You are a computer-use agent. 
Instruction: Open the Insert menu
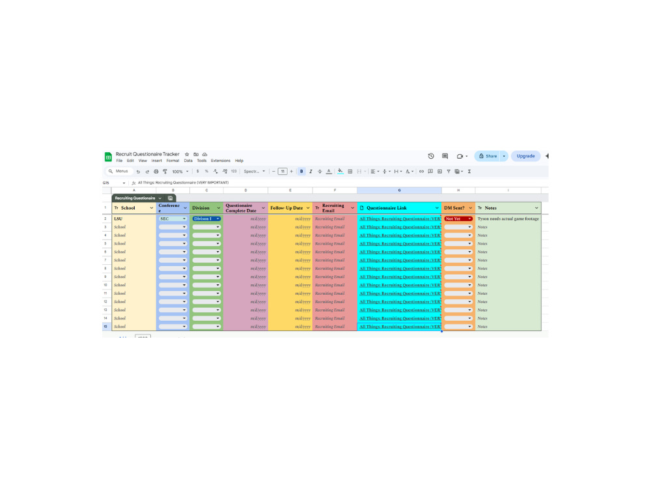point(156,161)
